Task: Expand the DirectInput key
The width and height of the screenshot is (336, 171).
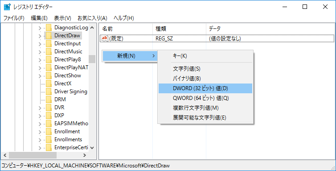Action: (x=40, y=44)
